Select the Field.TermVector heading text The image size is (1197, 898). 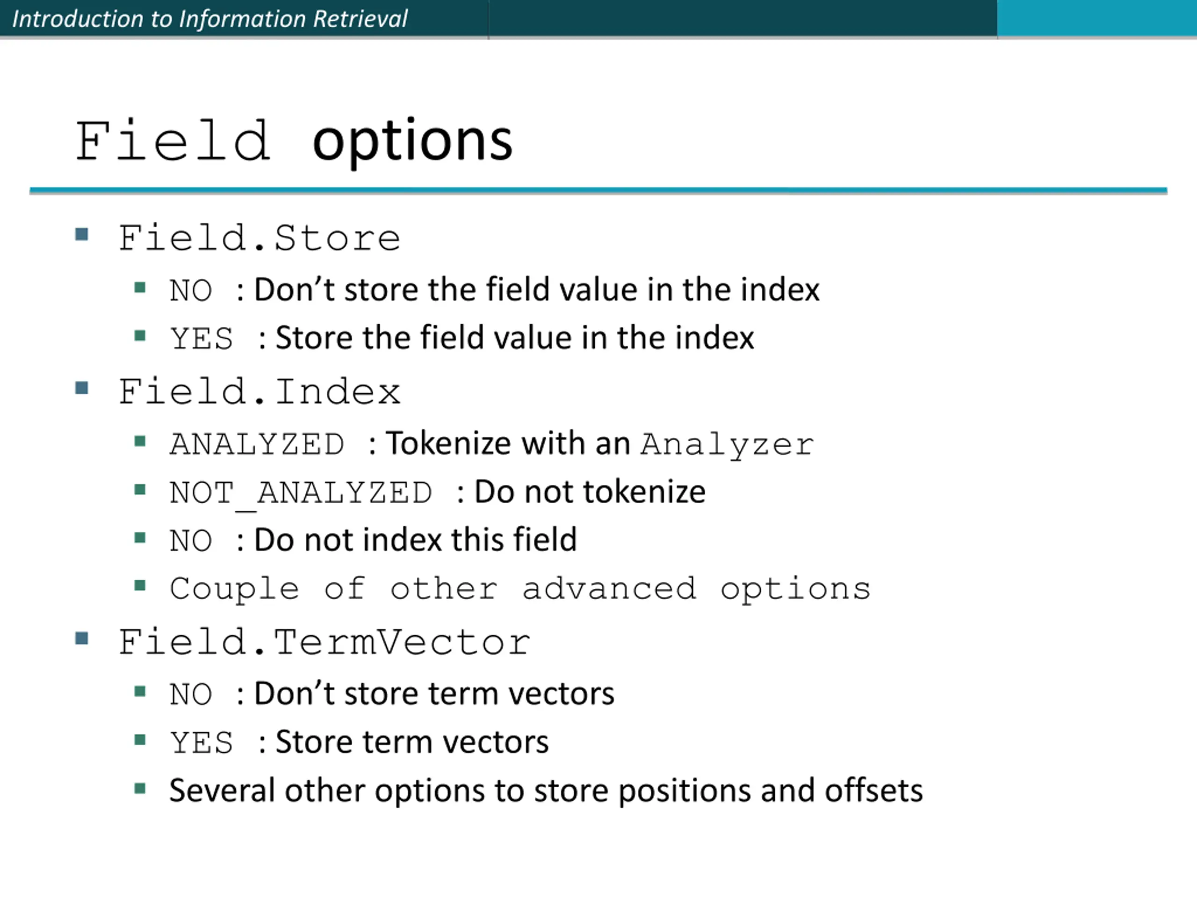tap(324, 643)
